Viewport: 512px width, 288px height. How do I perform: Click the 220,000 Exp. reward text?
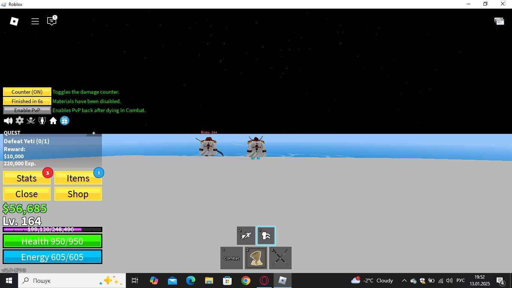coord(20,163)
